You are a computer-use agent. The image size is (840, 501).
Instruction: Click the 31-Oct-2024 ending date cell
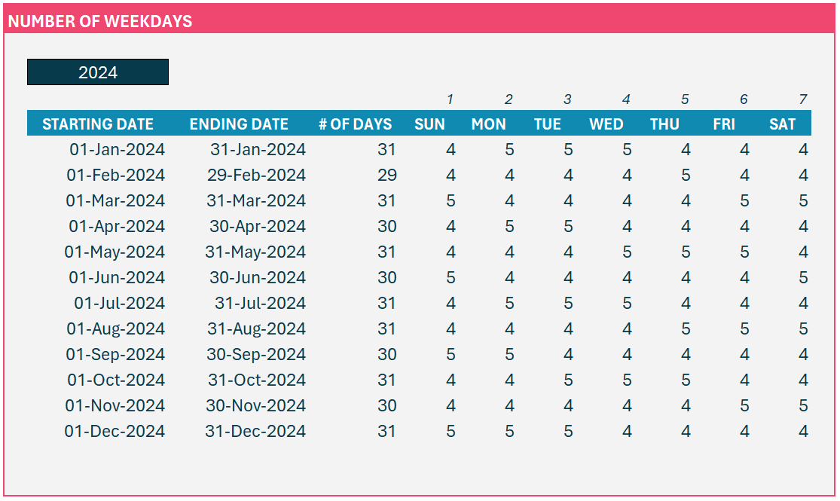[x=257, y=380]
